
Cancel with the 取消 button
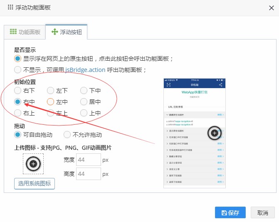(263, 212)
